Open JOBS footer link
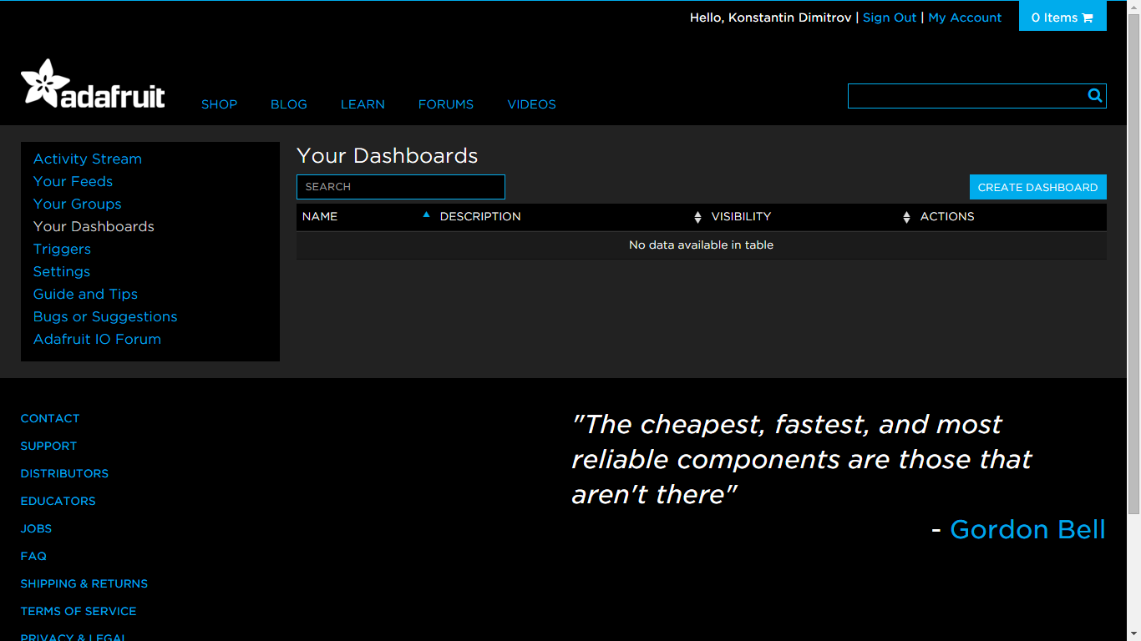Image resolution: width=1141 pixels, height=641 pixels. click(36, 528)
